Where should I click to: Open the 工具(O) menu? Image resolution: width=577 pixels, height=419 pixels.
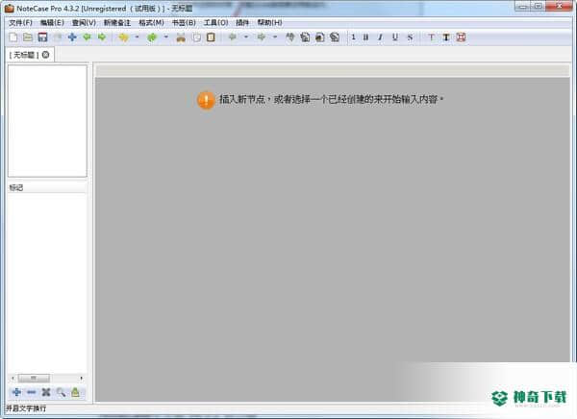tap(216, 23)
